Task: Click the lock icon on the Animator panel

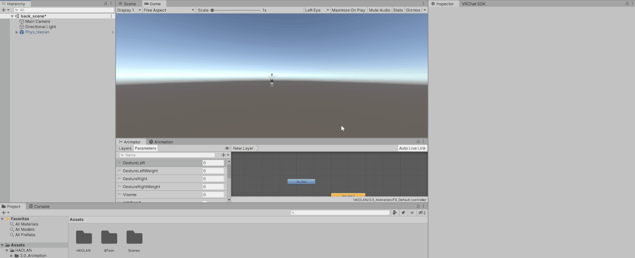Action: click(x=417, y=141)
